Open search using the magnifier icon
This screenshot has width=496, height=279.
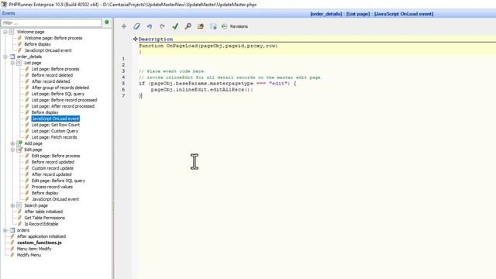click(x=188, y=26)
